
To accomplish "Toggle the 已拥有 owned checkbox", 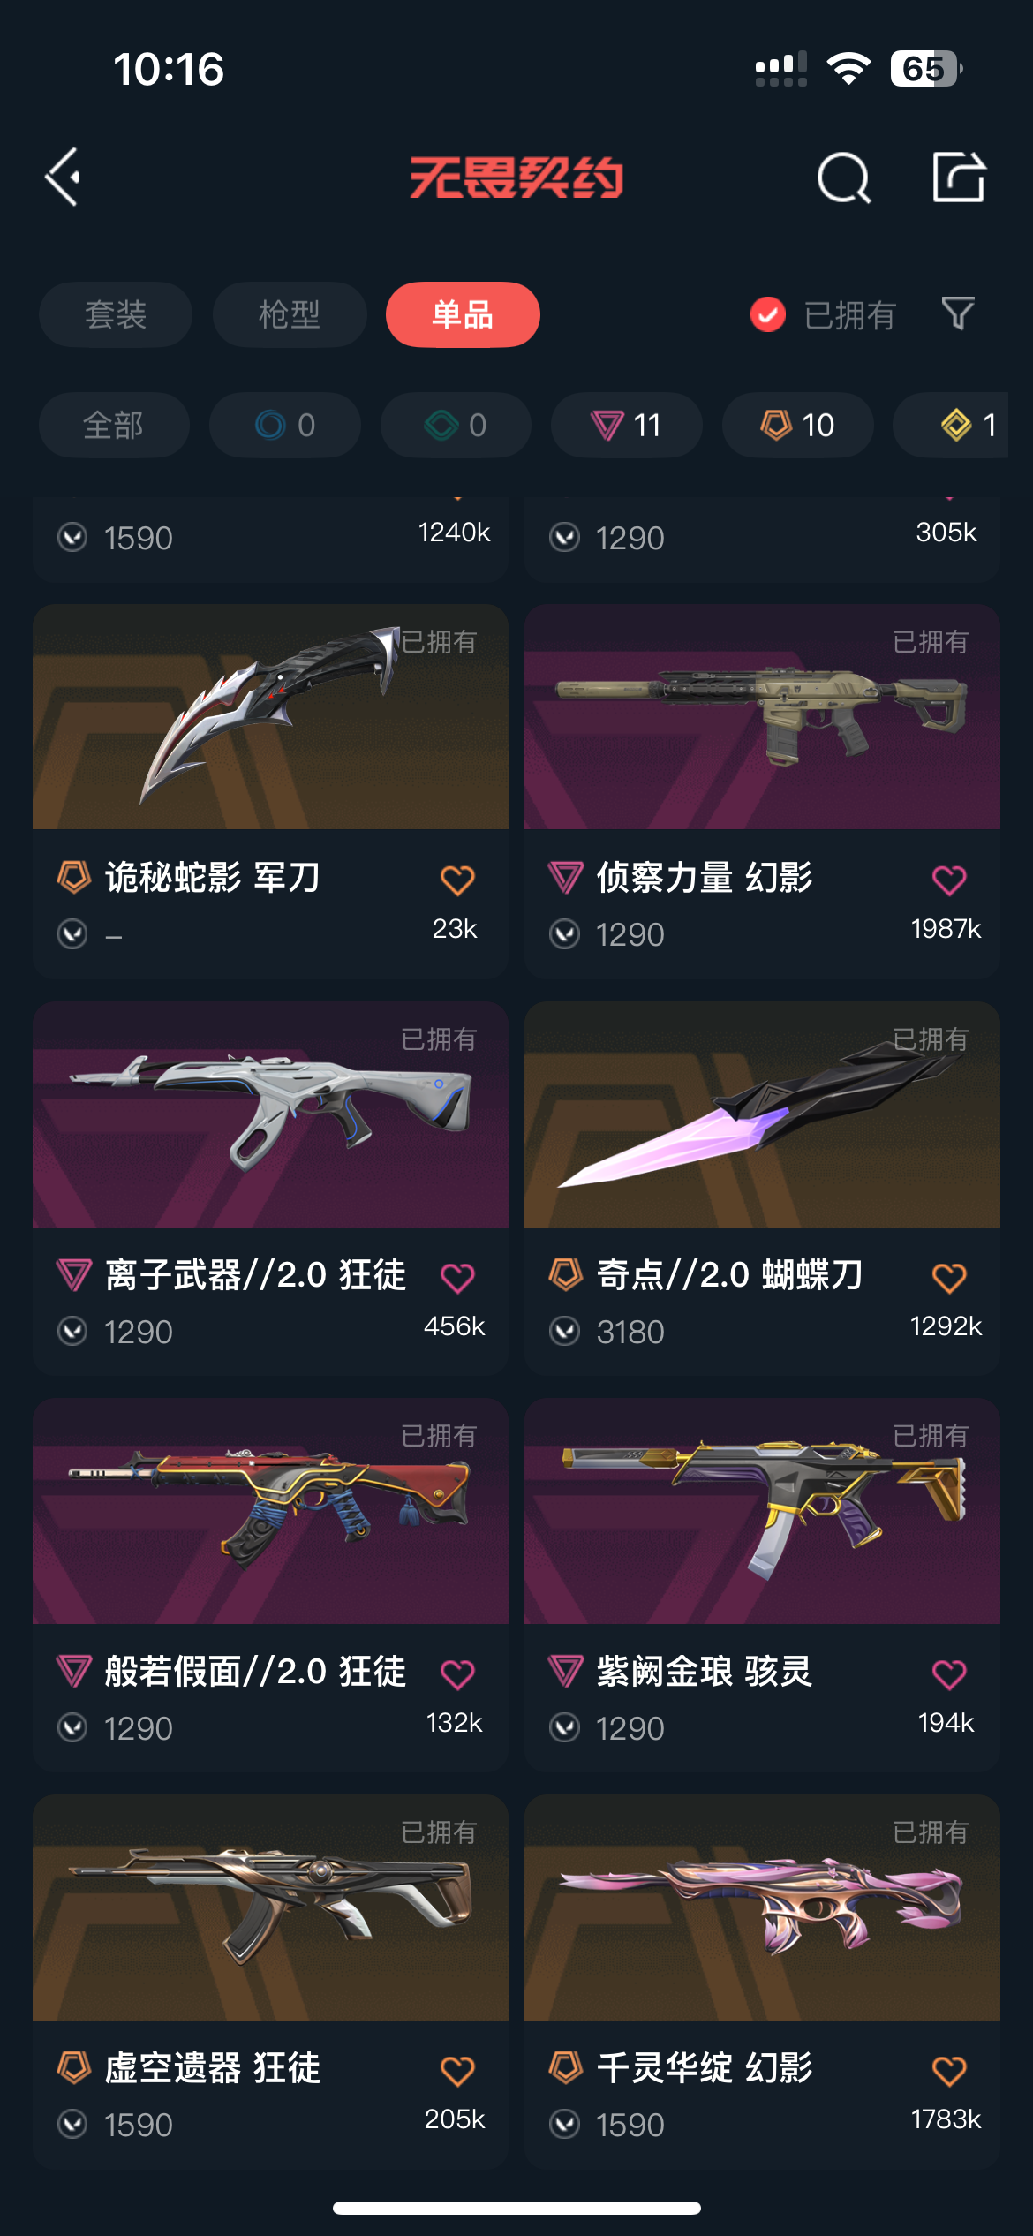I will [767, 314].
